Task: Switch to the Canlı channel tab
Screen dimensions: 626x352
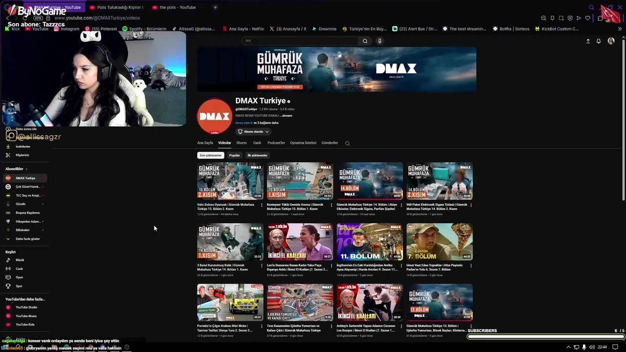Action: (257, 143)
